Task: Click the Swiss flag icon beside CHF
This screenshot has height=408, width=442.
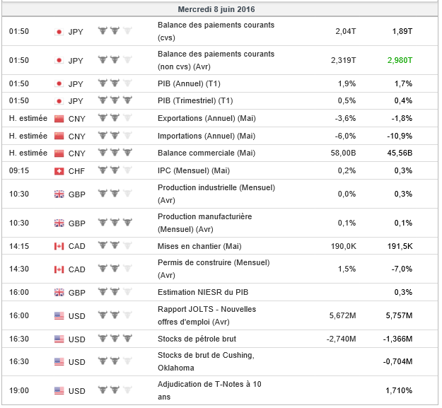Action: pyautogui.click(x=59, y=170)
